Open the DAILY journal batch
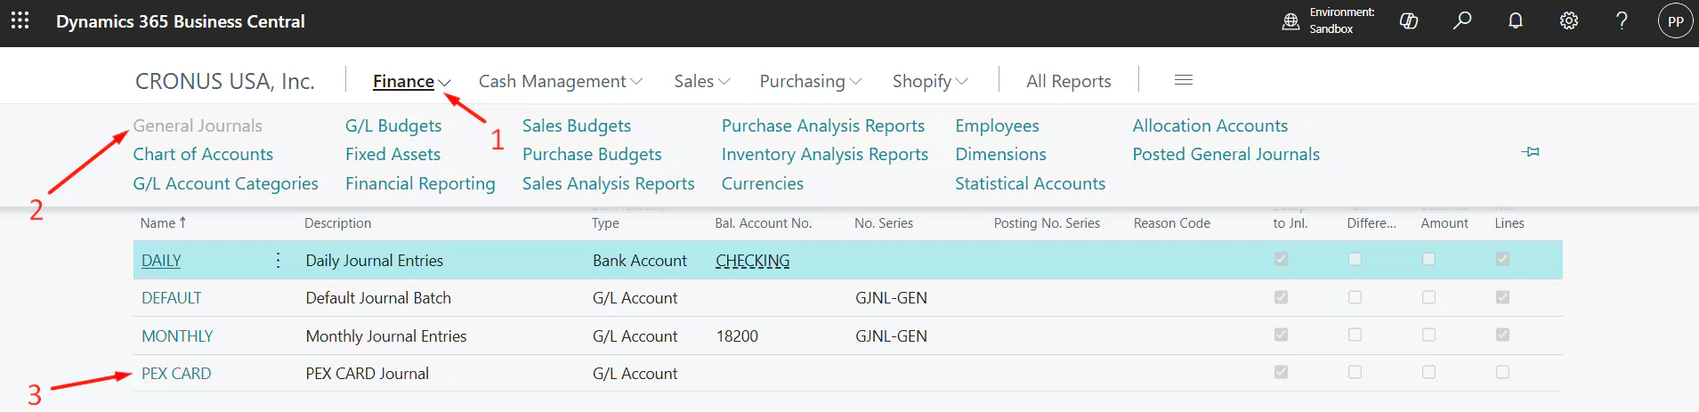Screen dimensions: 1699x412 161,261
